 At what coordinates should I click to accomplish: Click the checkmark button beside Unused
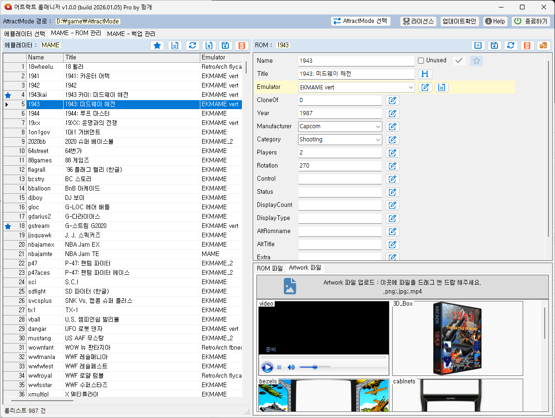pyautogui.click(x=459, y=61)
